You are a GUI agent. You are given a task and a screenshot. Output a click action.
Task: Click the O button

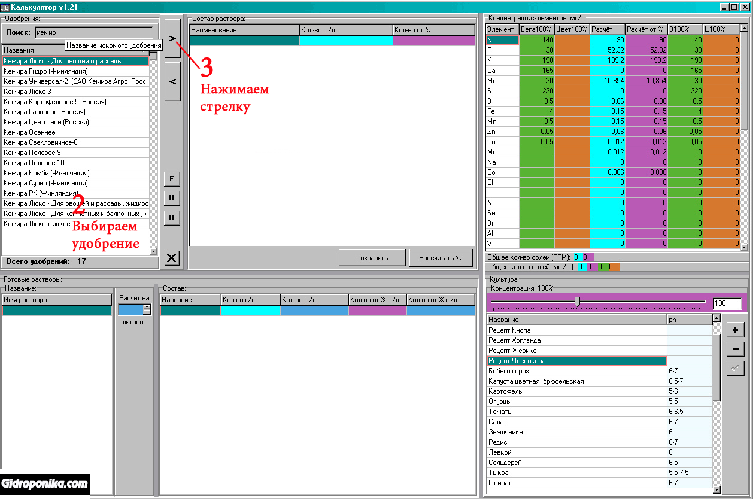click(x=172, y=218)
